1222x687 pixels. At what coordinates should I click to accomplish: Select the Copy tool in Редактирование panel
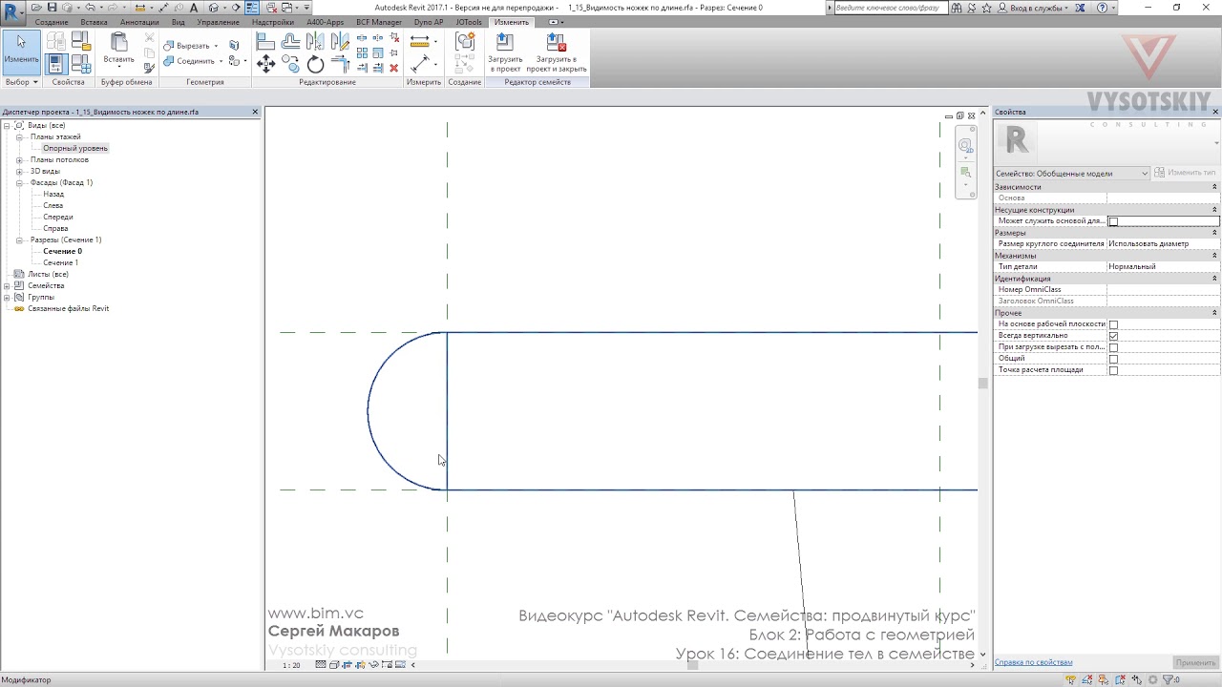click(290, 65)
